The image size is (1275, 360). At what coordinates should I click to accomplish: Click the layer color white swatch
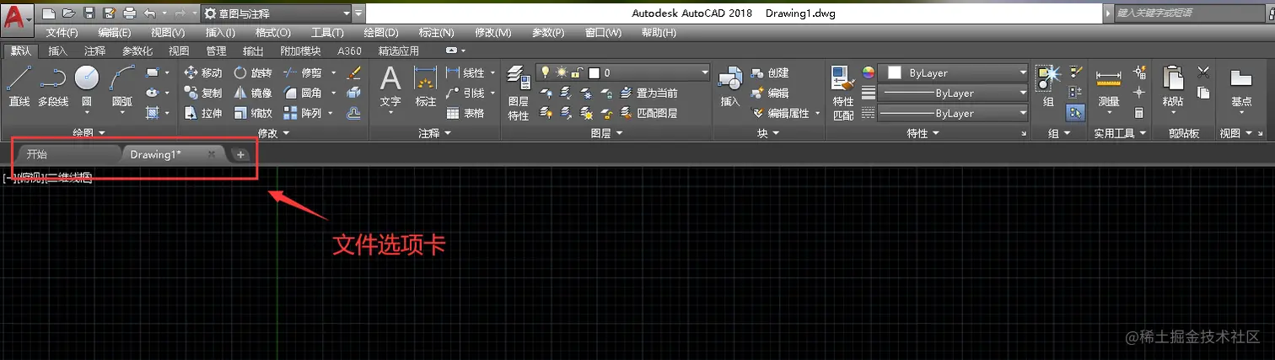pos(594,73)
